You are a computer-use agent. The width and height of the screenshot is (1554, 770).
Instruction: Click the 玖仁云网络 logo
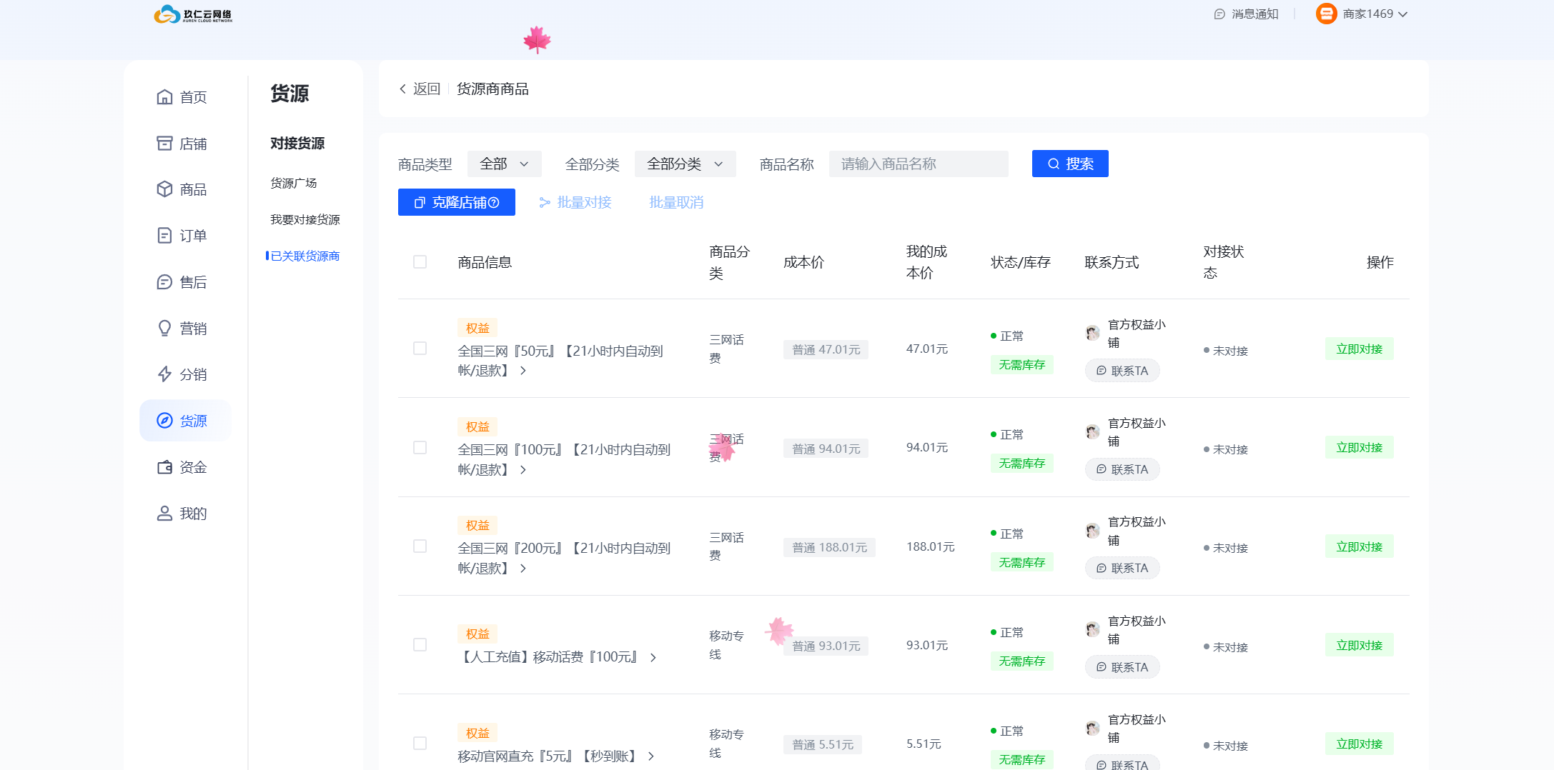point(193,14)
